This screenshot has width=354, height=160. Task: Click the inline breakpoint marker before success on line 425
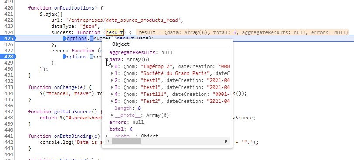[92, 38]
